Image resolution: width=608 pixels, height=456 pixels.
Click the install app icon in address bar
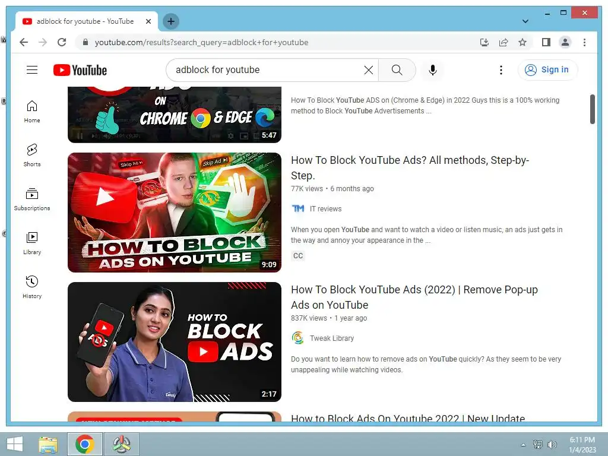click(484, 42)
